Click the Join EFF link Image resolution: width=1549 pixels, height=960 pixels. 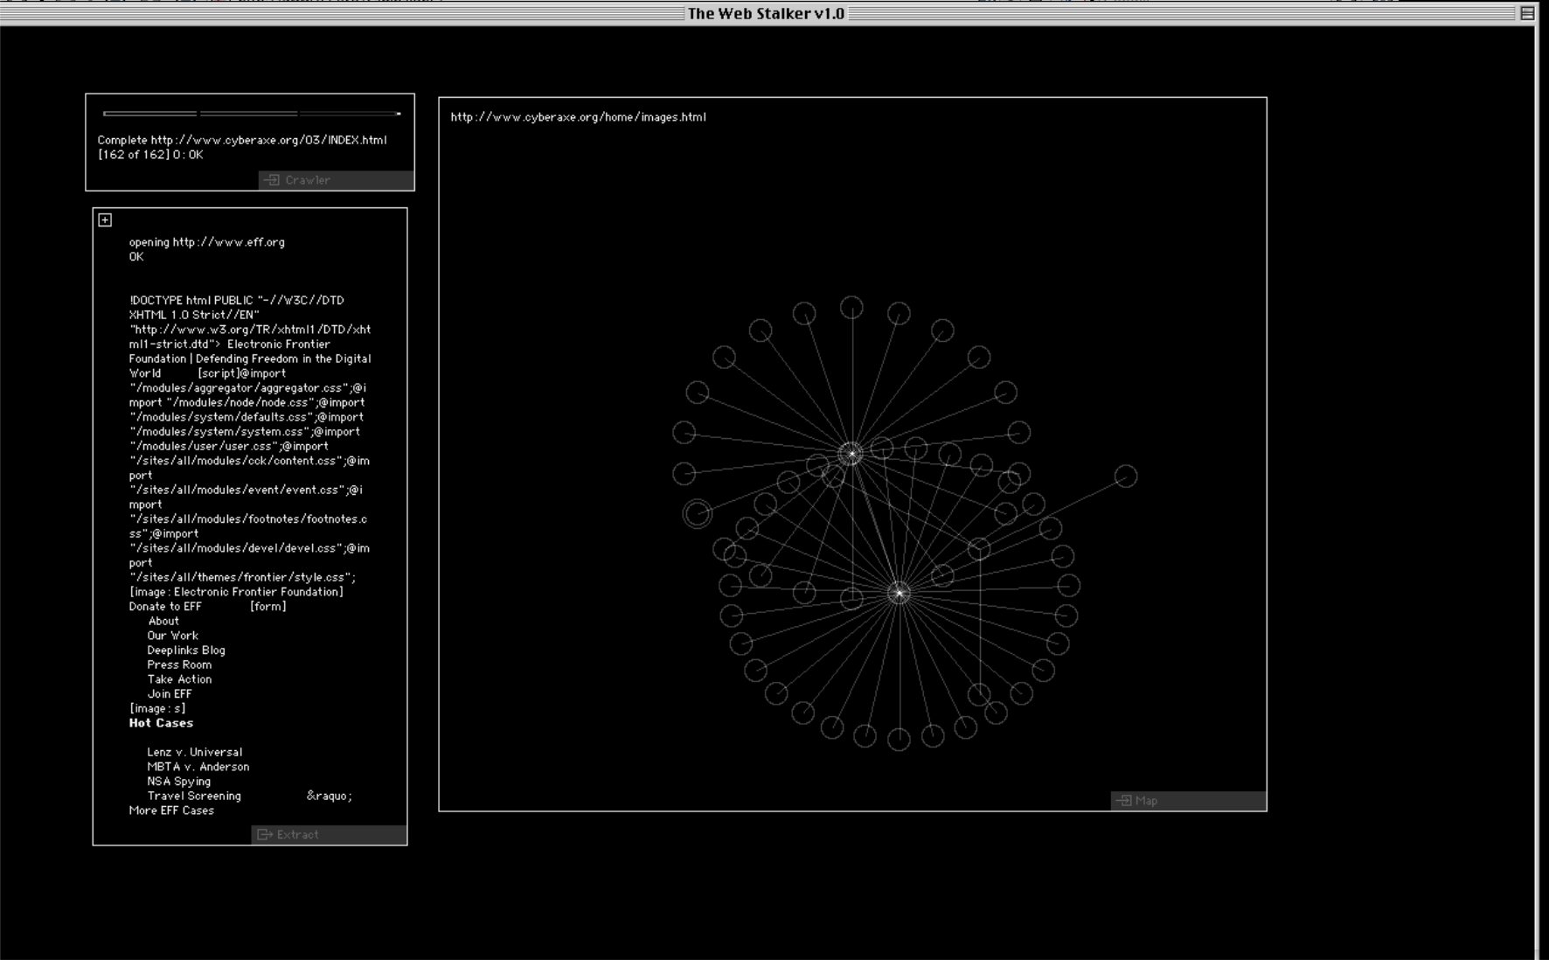click(x=169, y=694)
